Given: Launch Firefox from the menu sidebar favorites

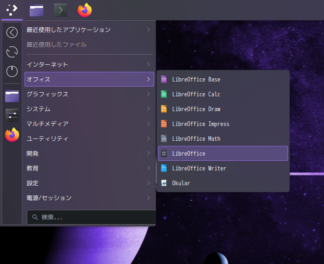Looking at the screenshot, I should click(x=12, y=135).
